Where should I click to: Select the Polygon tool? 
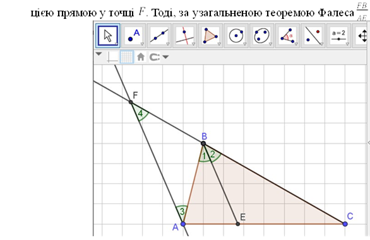point(210,36)
